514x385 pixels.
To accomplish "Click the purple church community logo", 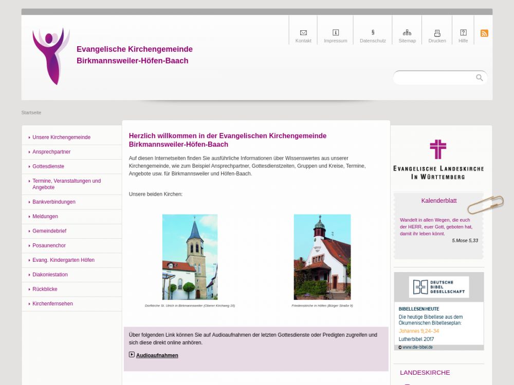I will (x=50, y=56).
